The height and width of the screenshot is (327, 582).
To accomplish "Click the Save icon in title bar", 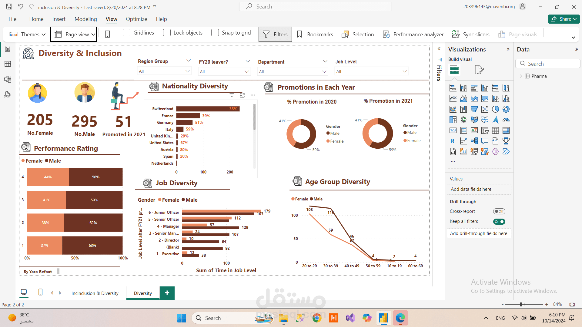I will click(9, 7).
